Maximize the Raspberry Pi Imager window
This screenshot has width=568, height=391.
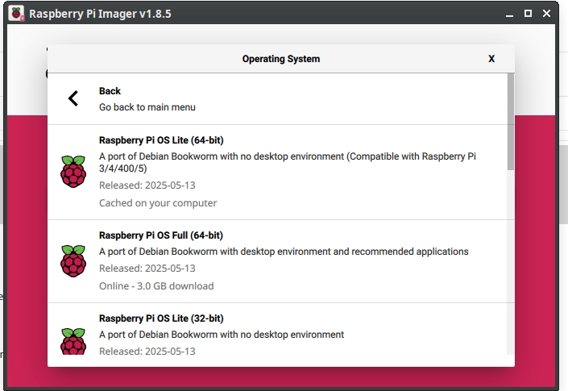point(529,14)
